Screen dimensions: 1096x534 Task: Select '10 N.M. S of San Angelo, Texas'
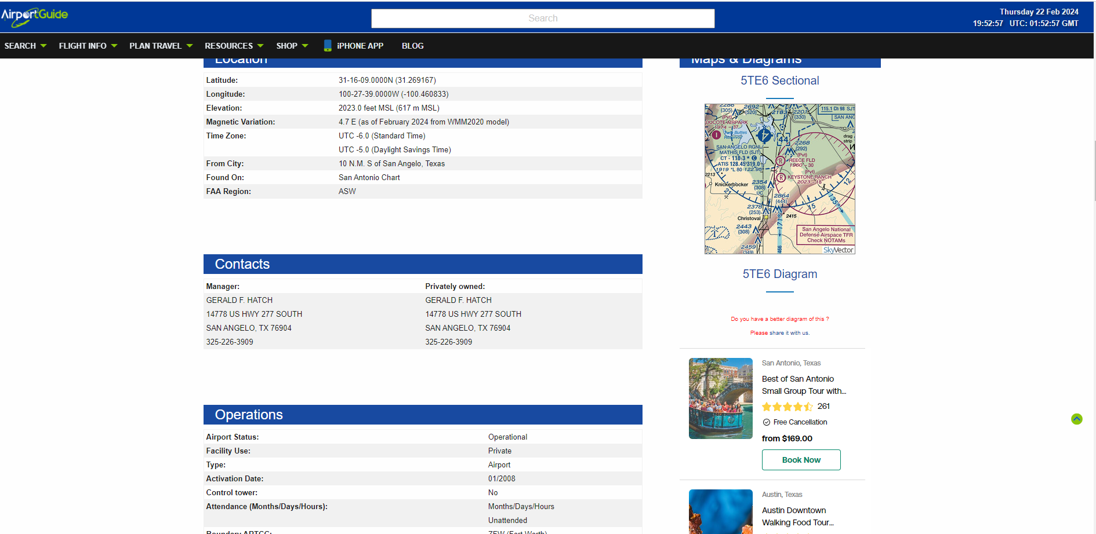pyautogui.click(x=392, y=164)
